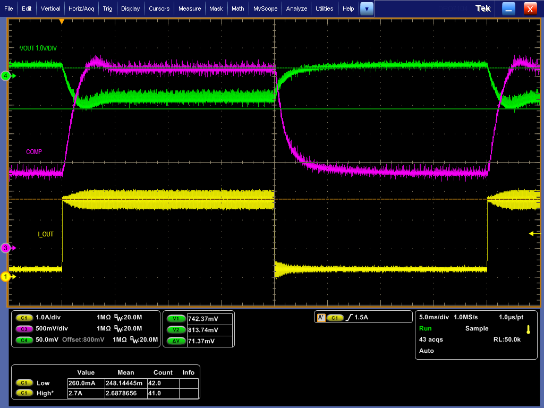Click the channel 4 reference marker arrow
This screenshot has width=544, height=408.
[5, 75]
